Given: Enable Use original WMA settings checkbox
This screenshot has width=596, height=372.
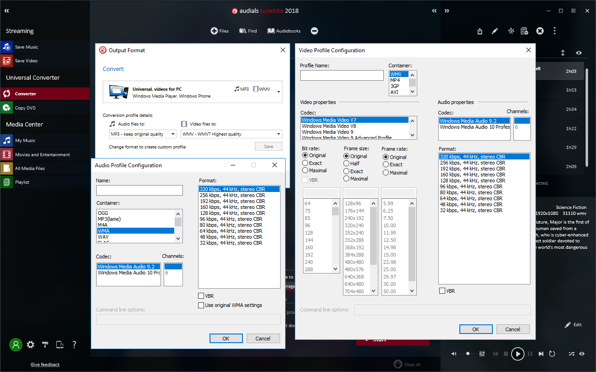Looking at the screenshot, I should point(201,305).
